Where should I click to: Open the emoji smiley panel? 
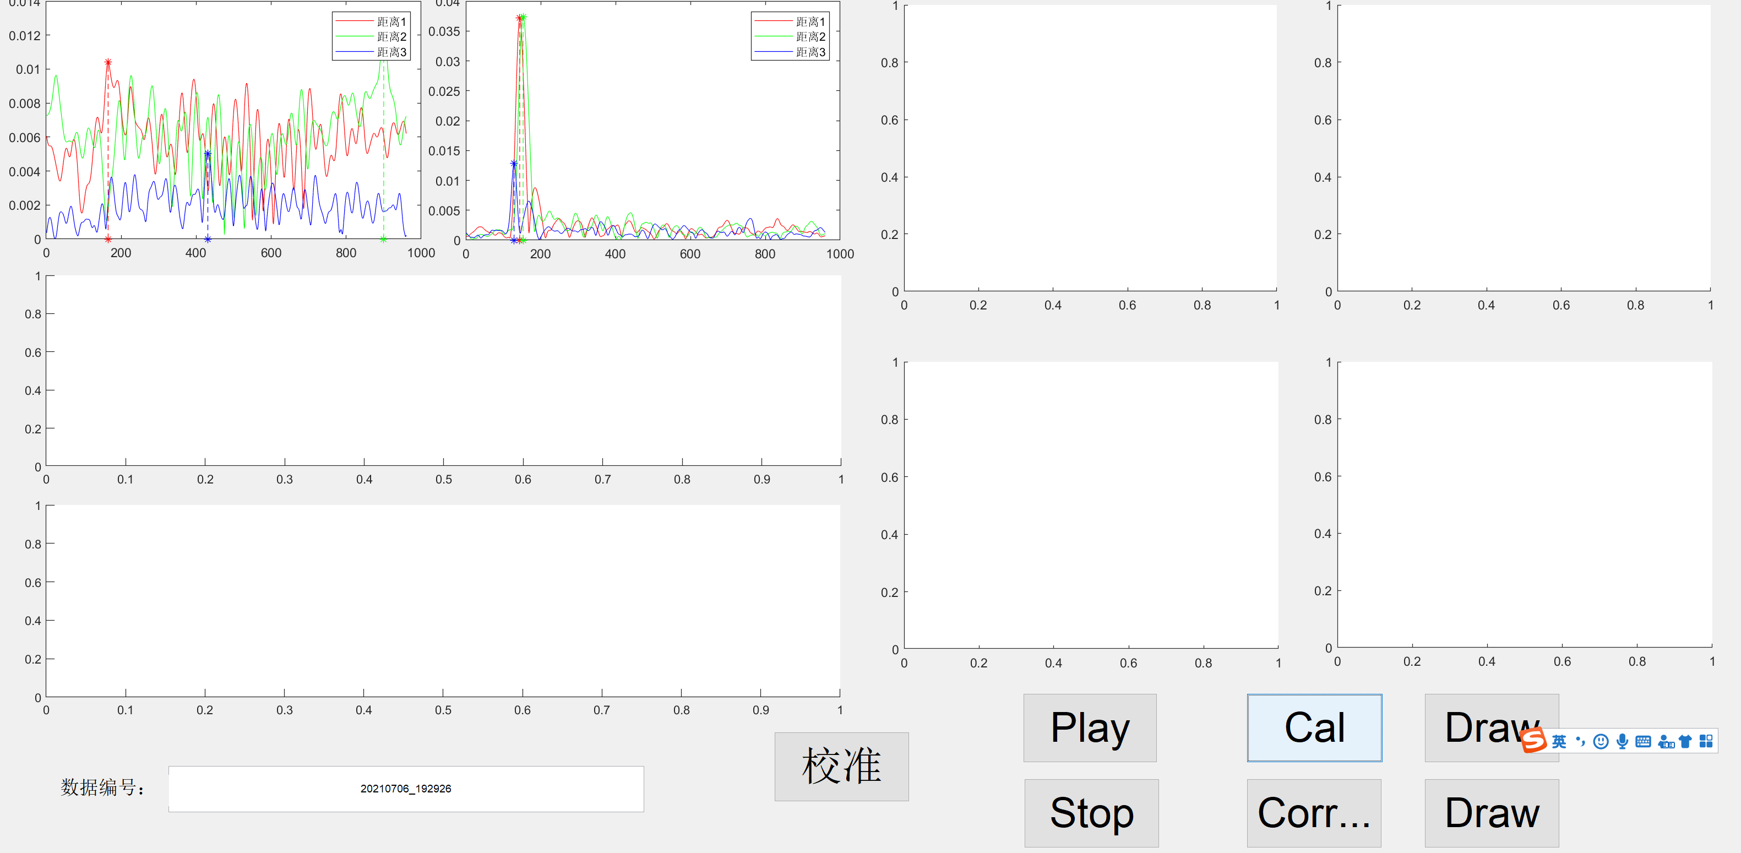1601,741
